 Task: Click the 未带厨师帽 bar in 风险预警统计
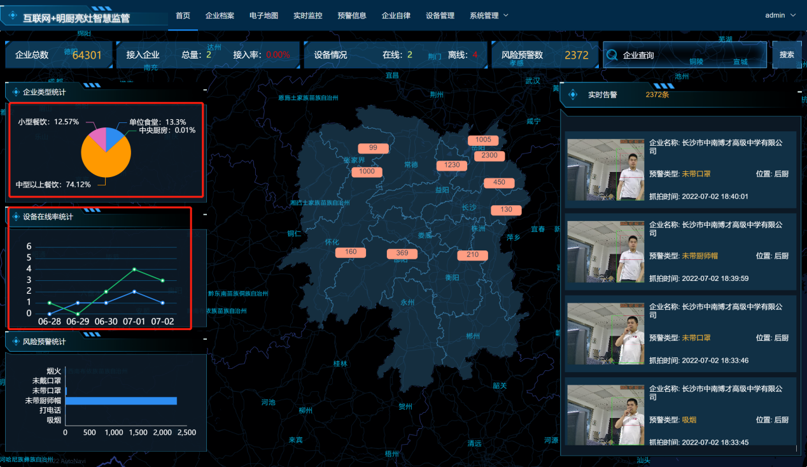coord(121,401)
